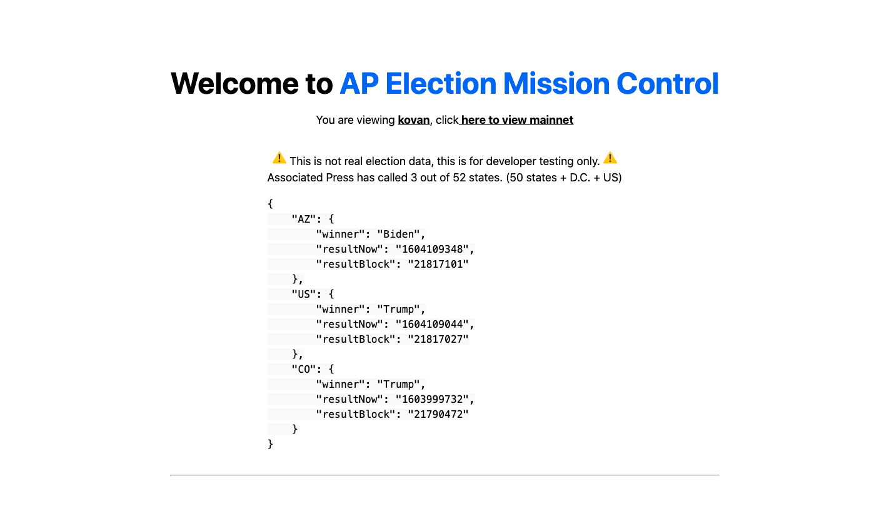Click the horizontal divider line below JSON

[x=445, y=475]
